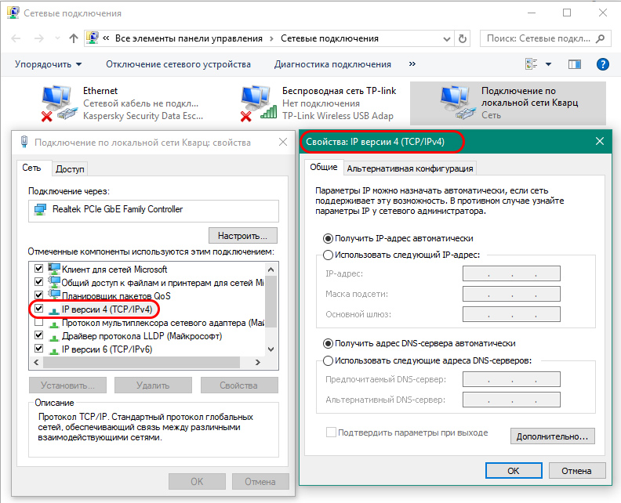This screenshot has width=621, height=503.
Task: Click the Back navigation arrow
Action: coord(16,38)
